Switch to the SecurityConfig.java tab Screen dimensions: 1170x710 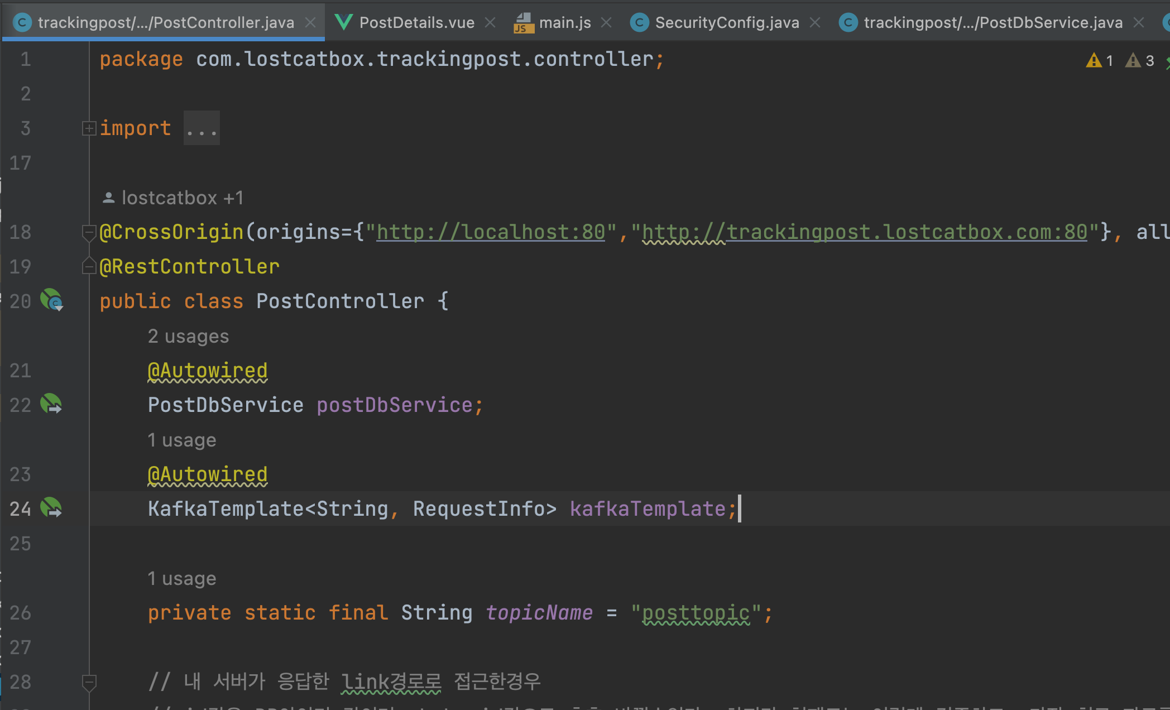(x=726, y=22)
